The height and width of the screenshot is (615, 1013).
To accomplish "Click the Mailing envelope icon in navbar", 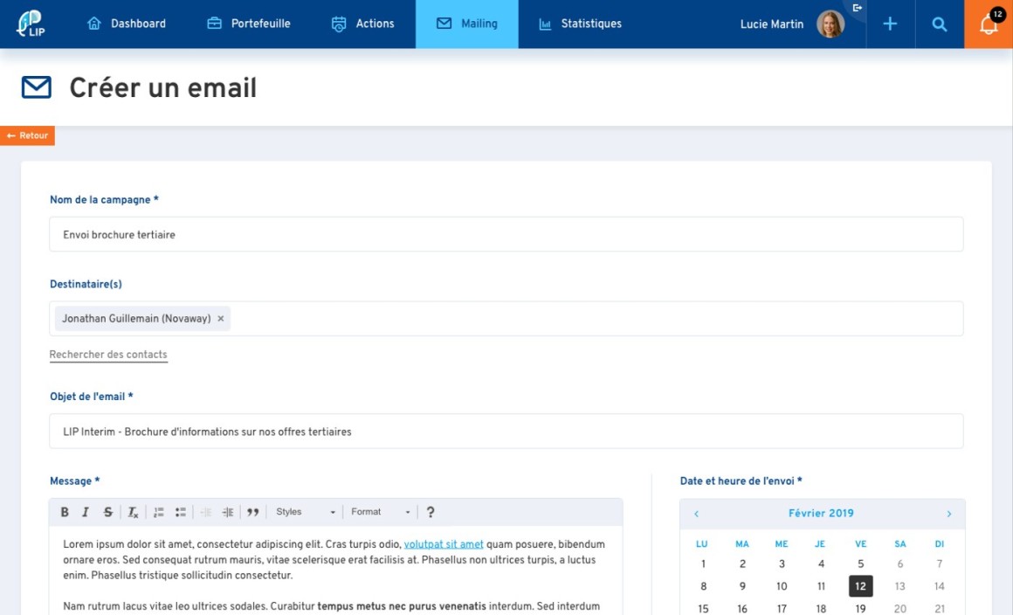I will pos(444,24).
